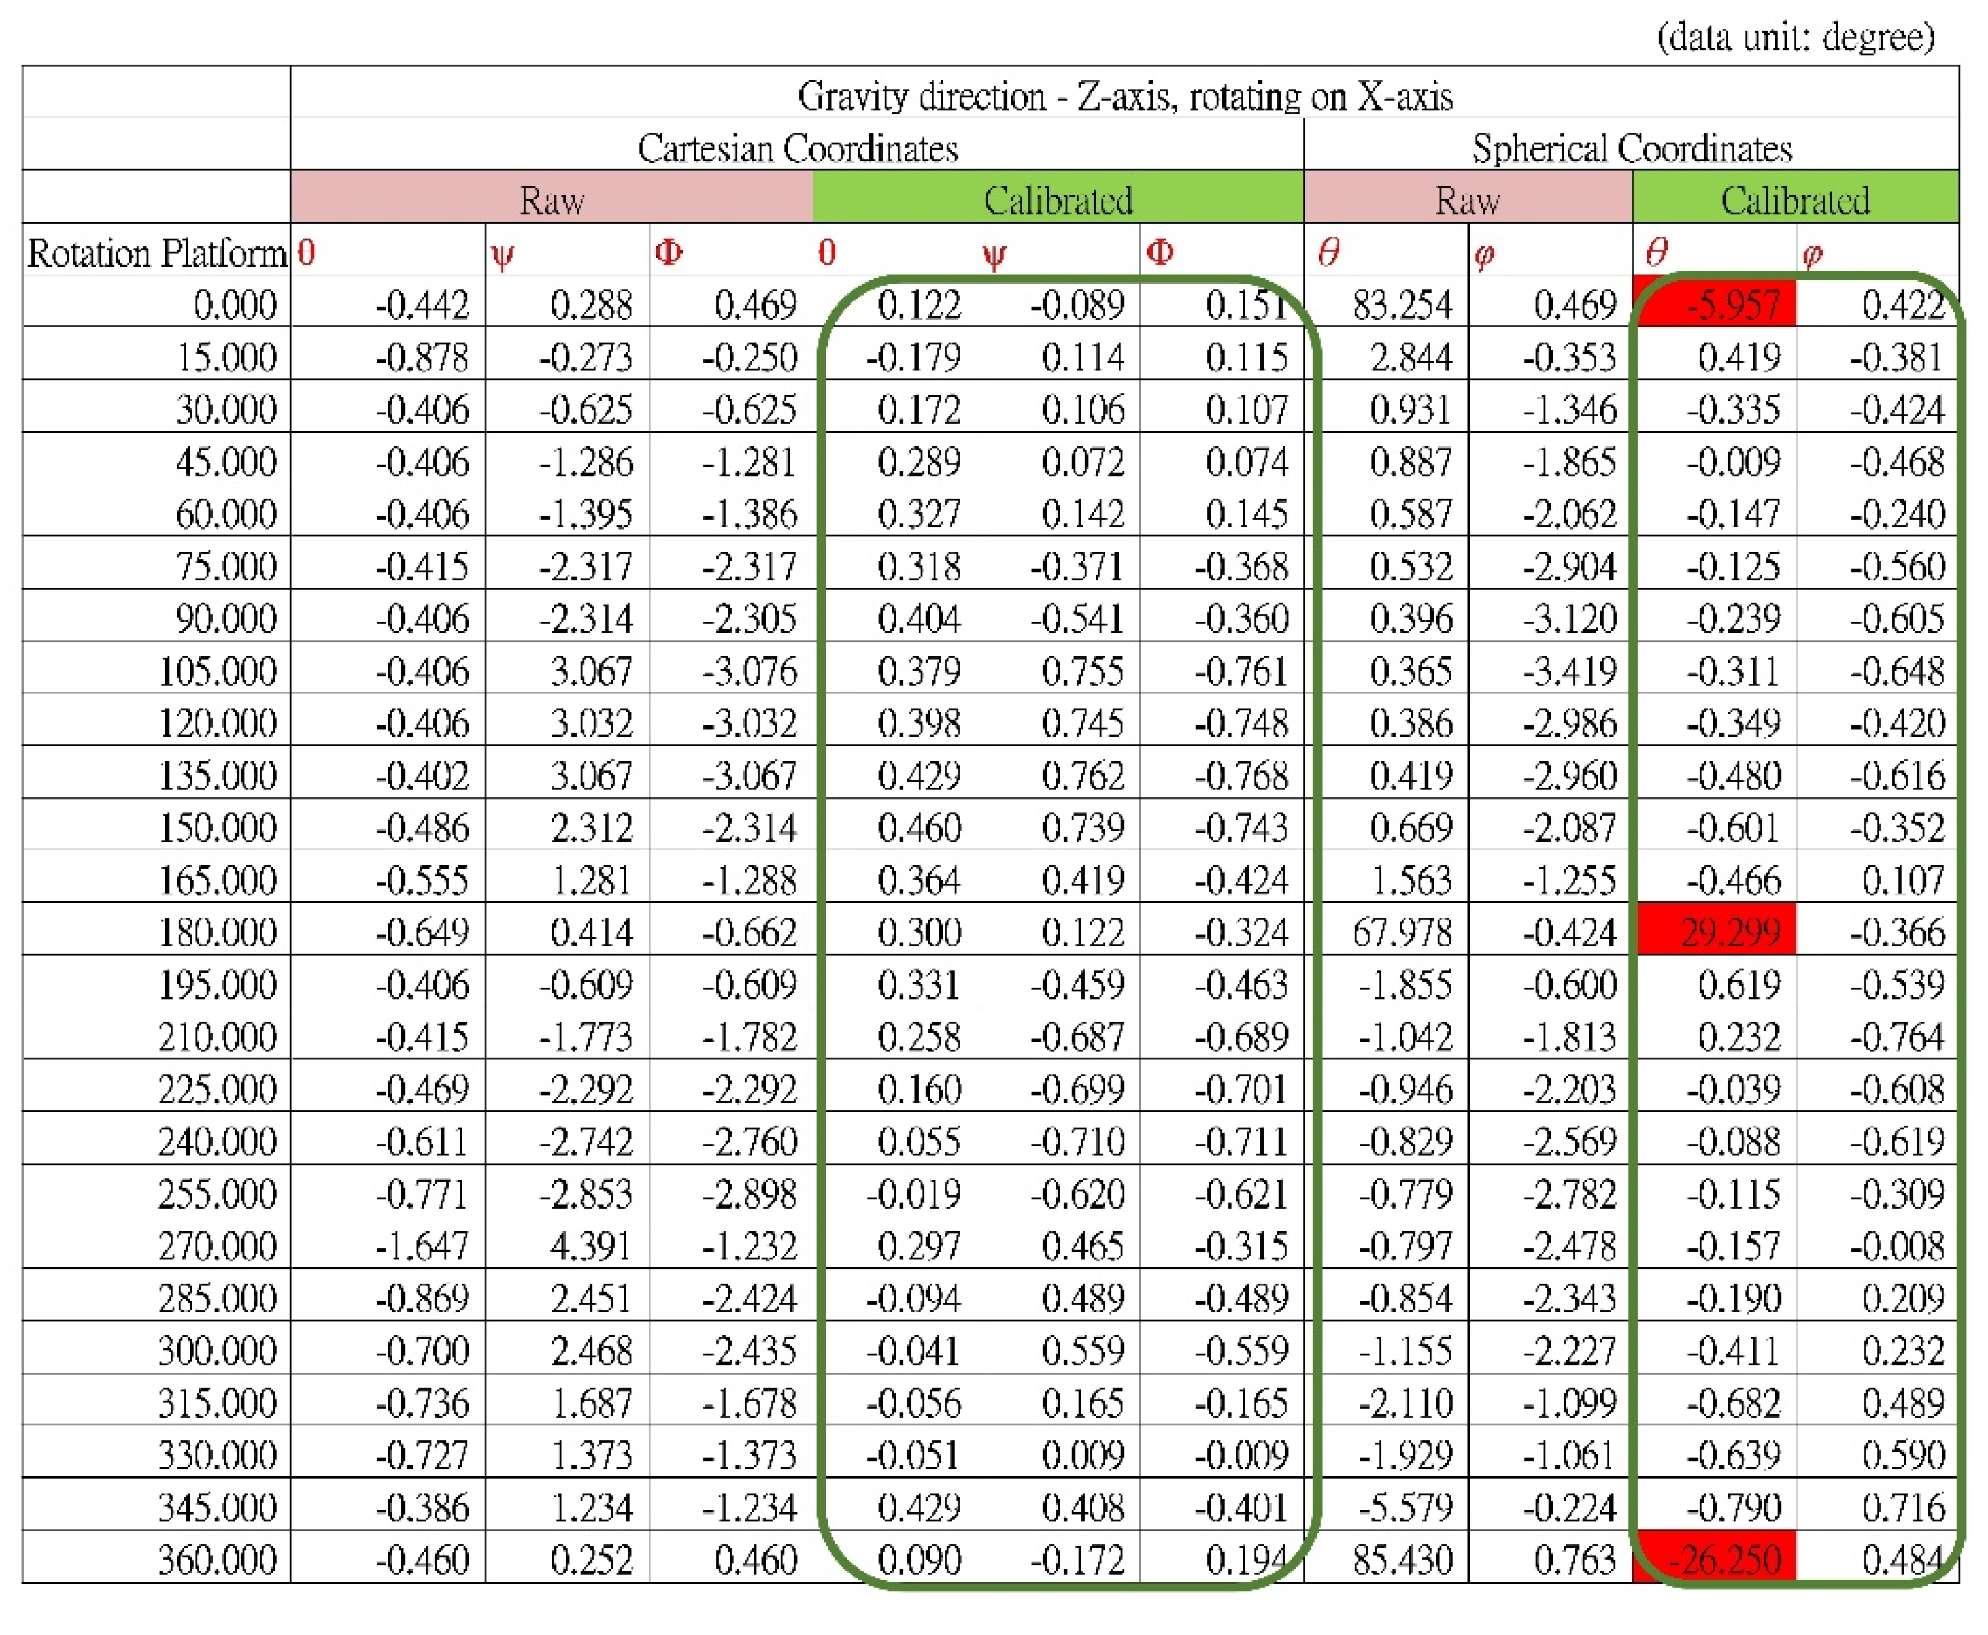
Task: Click the pink Raw header under Cartesian Coordinates
Action: [x=552, y=199]
